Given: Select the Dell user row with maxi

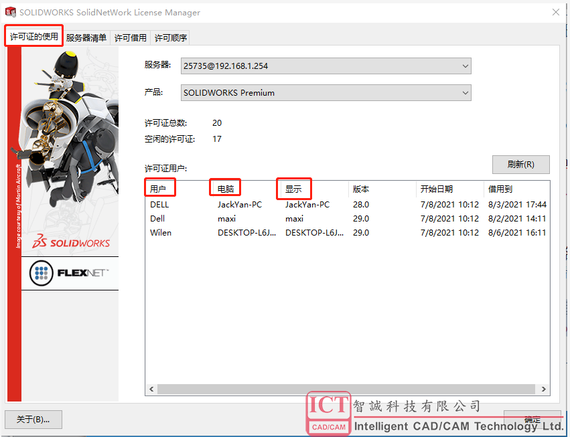Looking at the screenshot, I should coord(347,219).
